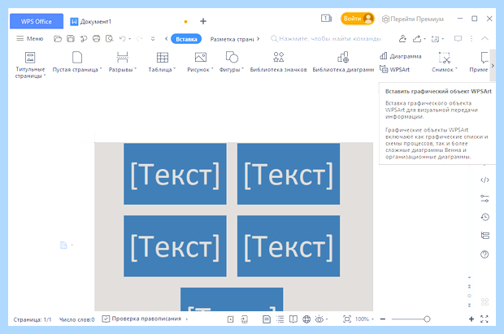The height and width of the screenshot is (334, 504).
Task: Open the Меню hamburger menu
Action: pyautogui.click(x=29, y=38)
